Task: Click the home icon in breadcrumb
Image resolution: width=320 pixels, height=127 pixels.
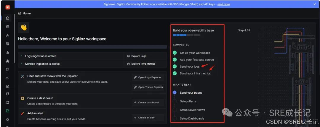Action: [x=20, y=13]
